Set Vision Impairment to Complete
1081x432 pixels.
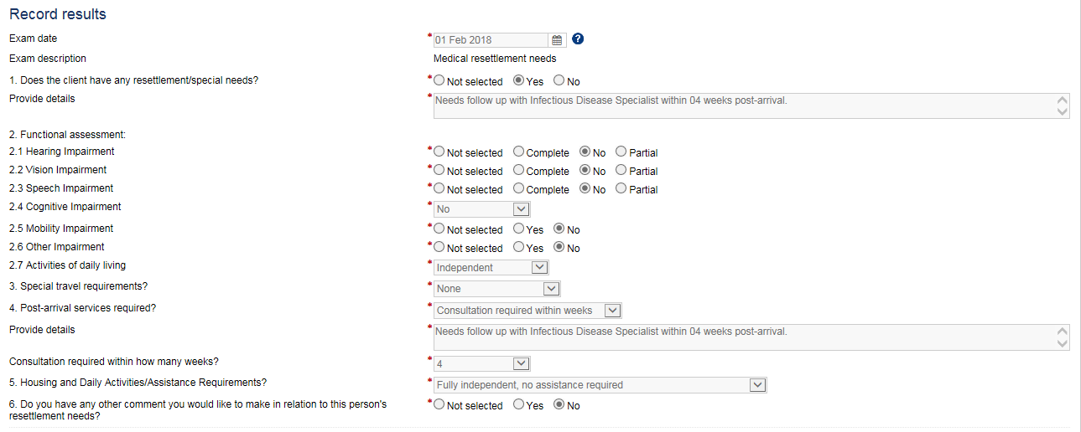(519, 171)
